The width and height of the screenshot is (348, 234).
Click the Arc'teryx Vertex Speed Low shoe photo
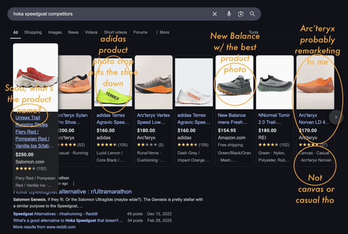click(x=154, y=82)
